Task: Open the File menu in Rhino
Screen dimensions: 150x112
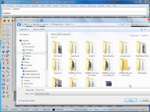Action: click(x=3, y=6)
